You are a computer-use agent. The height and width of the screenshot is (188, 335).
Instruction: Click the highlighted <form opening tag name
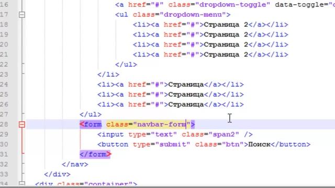coord(91,124)
